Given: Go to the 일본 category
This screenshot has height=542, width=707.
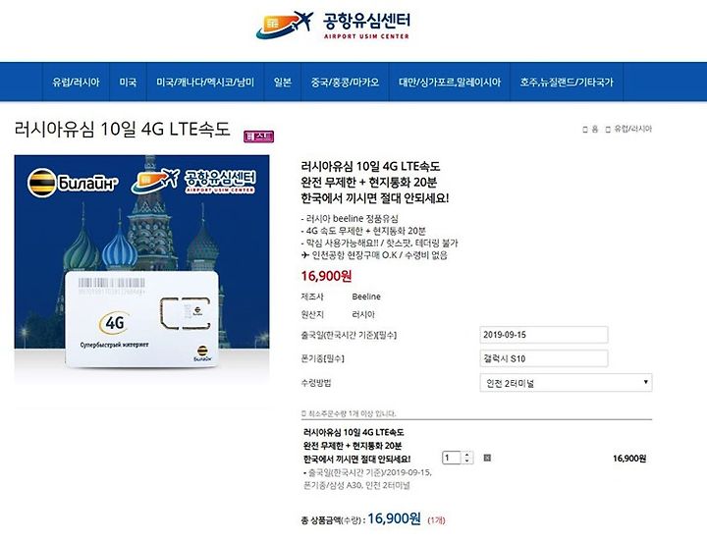Looking at the screenshot, I should (x=282, y=82).
